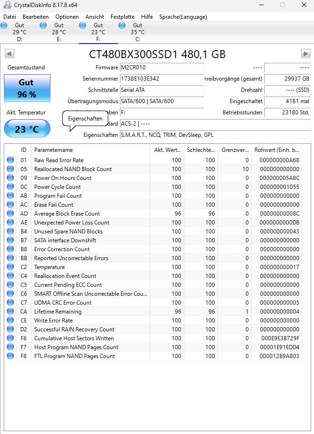314x434 pixels.
Task: Click the Gesamtzustand label
Action: [26, 67]
